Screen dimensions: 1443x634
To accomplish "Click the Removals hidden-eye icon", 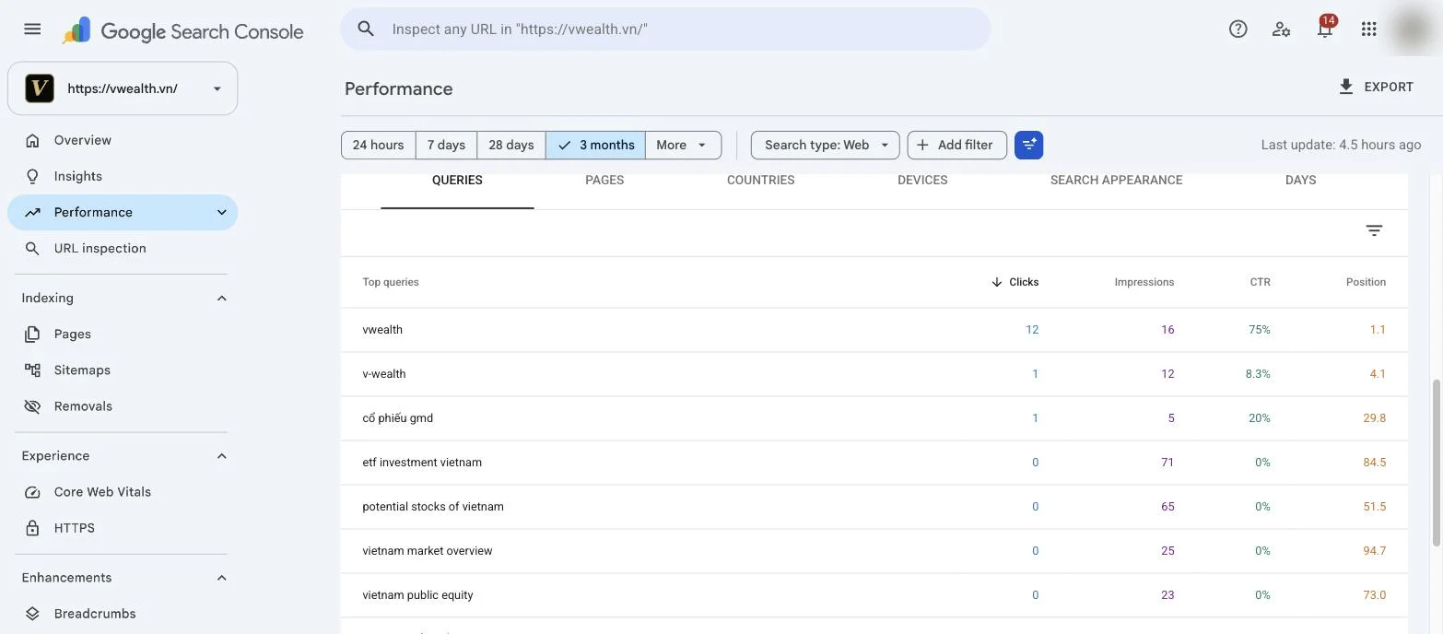I will pyautogui.click(x=32, y=405).
